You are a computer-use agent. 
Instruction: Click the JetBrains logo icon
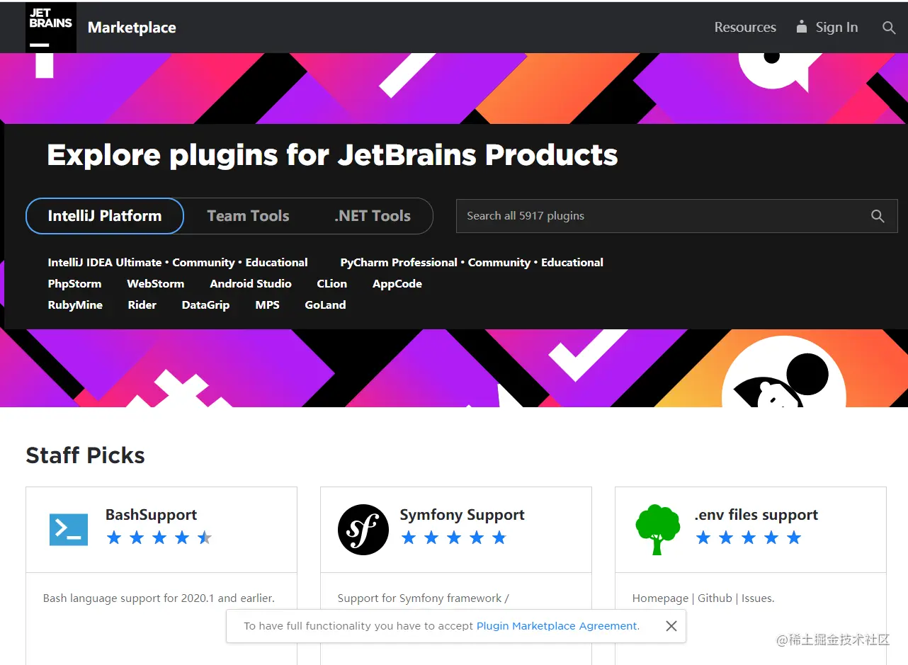(51, 28)
